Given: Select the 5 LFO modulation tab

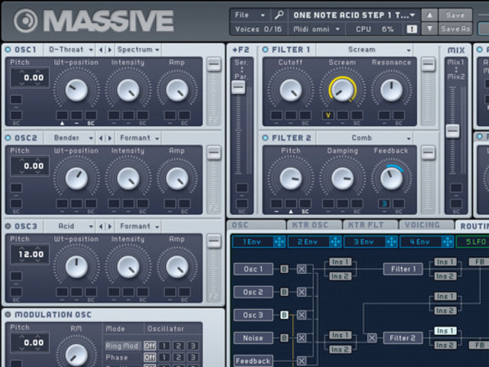Looking at the screenshot, I should click(x=473, y=242).
